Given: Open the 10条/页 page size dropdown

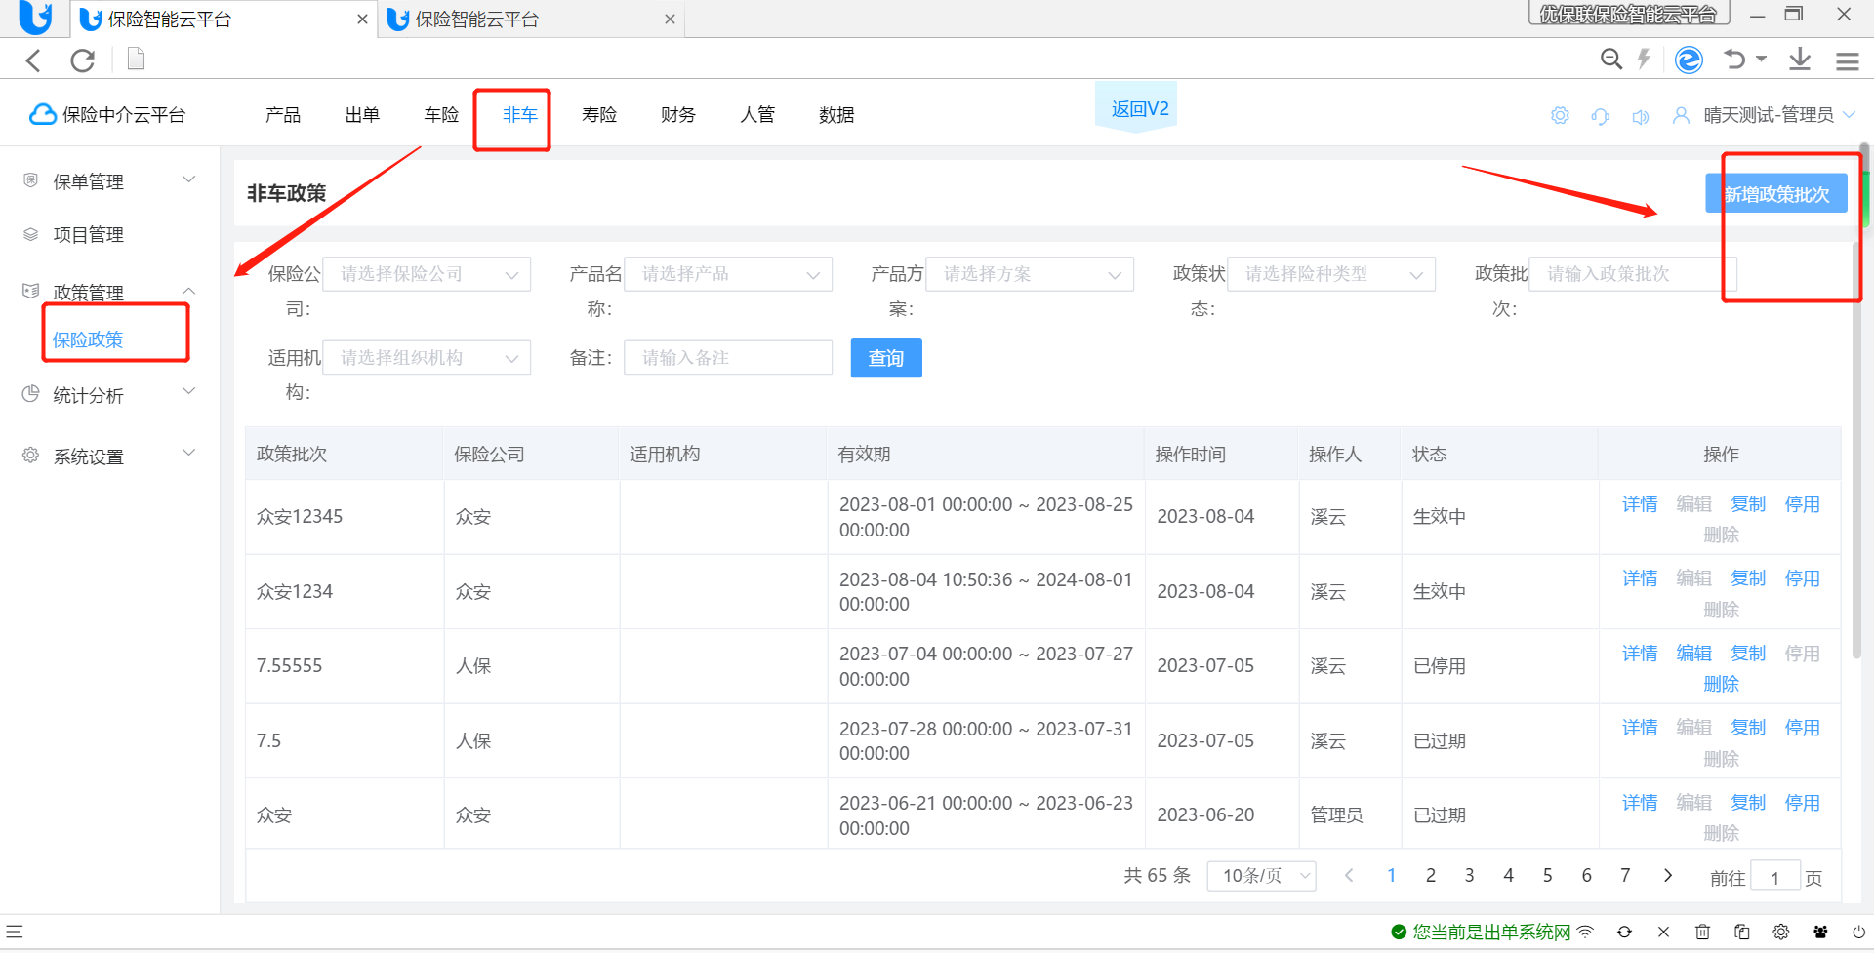Looking at the screenshot, I should [1262, 876].
